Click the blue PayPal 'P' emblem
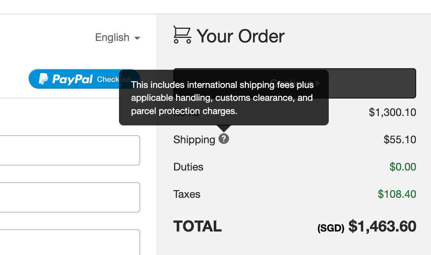431x255 pixels. [43, 79]
